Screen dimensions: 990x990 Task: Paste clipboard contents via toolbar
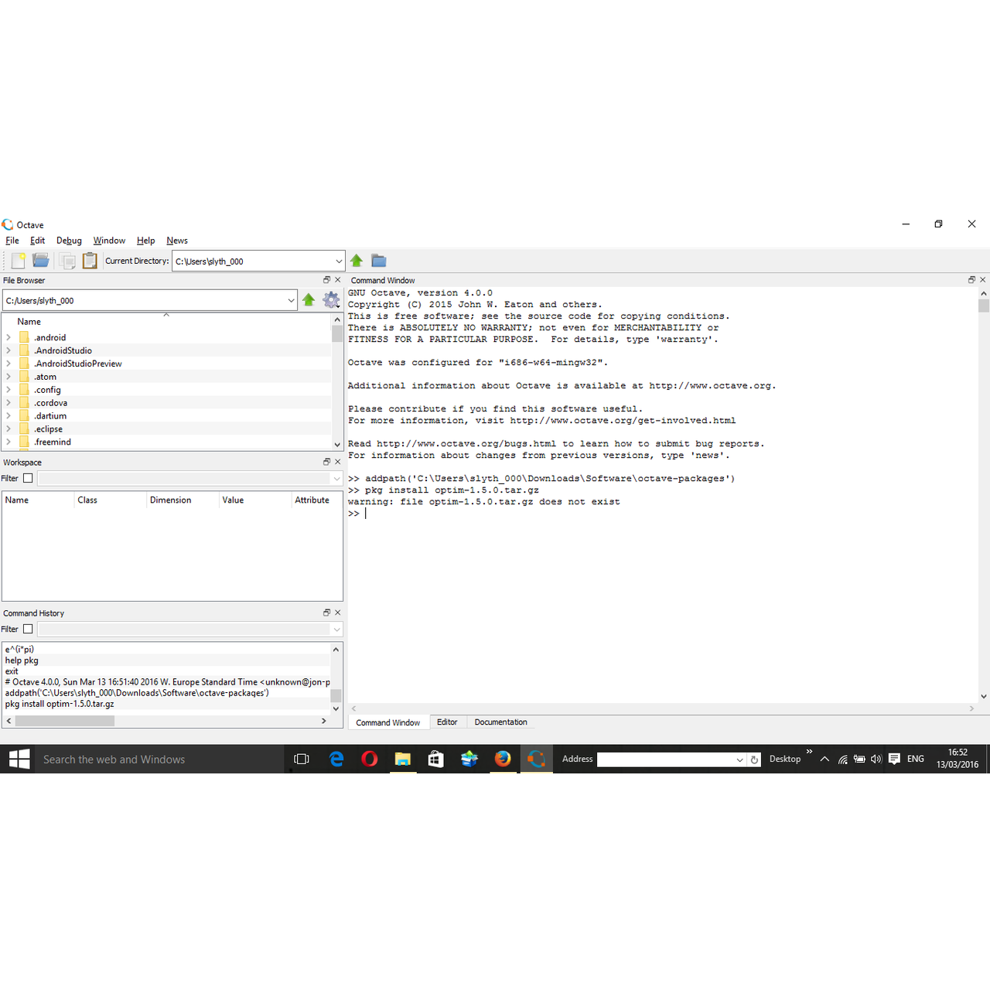90,261
